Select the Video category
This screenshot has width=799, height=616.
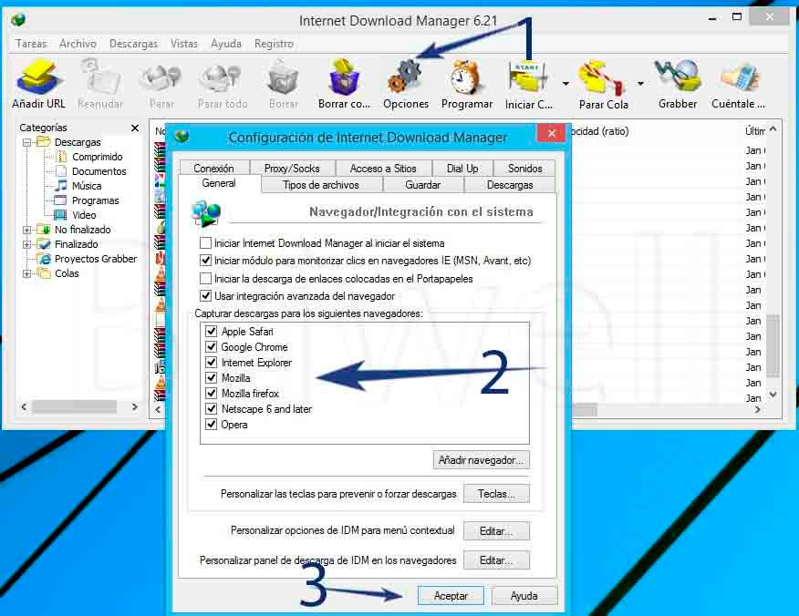[84, 215]
